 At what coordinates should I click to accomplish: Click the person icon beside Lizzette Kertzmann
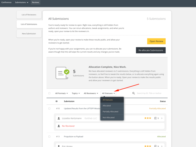tap(59, 118)
